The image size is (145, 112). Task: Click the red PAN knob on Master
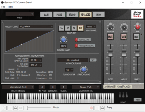(x=137, y=27)
